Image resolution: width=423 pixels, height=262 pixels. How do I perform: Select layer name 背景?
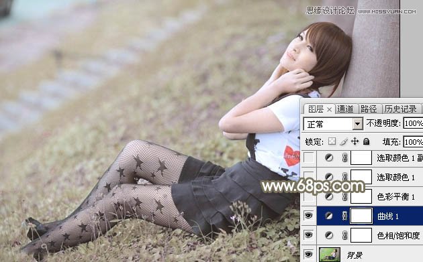[355, 255]
